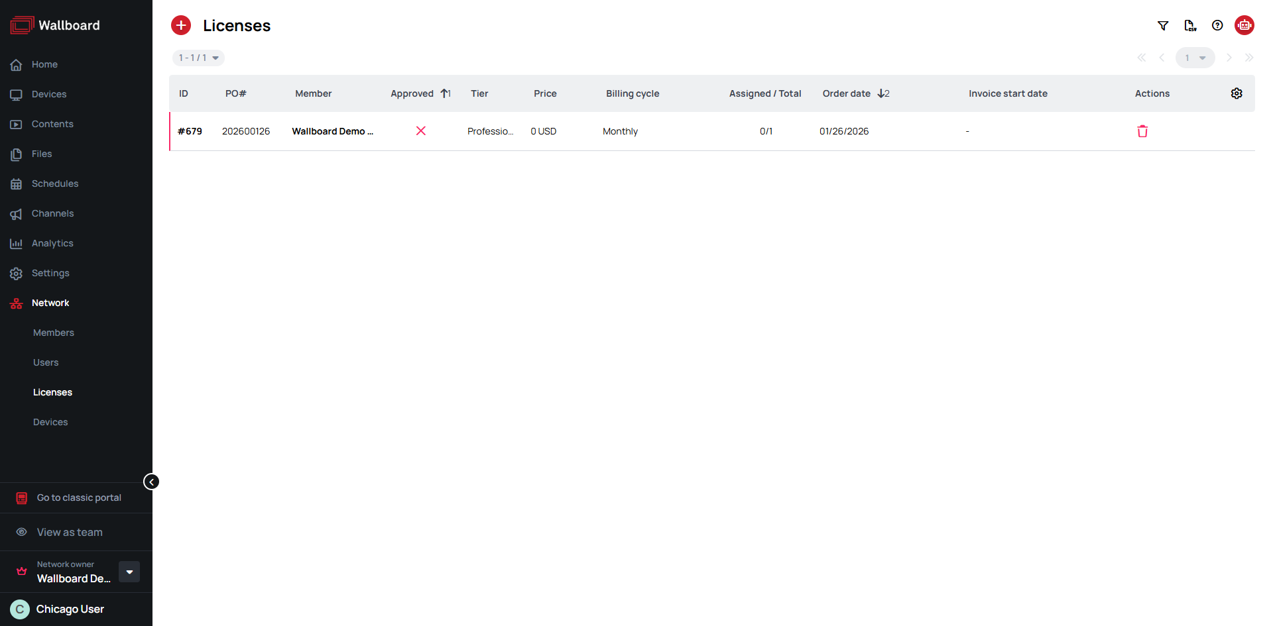Export licenses as CSV

1191,25
